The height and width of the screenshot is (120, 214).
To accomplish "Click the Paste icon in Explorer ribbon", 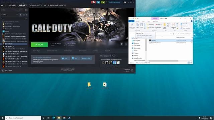I will pyautogui.click(x=141, y=25).
